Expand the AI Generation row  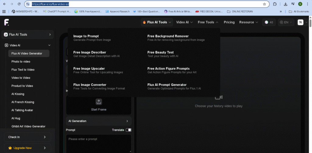point(98,121)
